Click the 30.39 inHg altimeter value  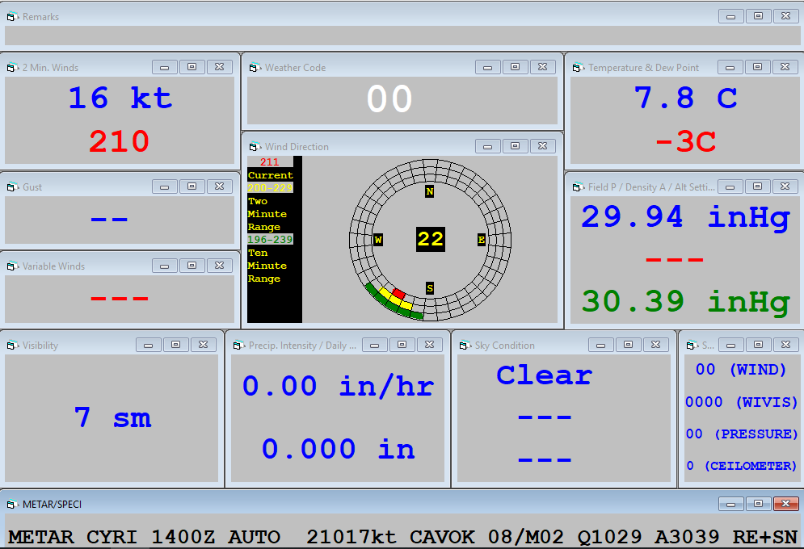(x=685, y=302)
